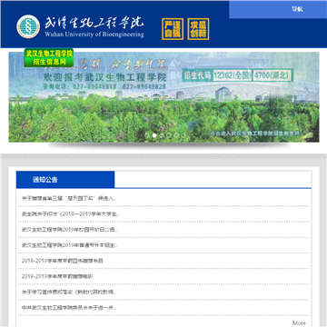327x327 pixels.
Task: Open 2019年校园开放日公告 notice
Action: [69, 230]
